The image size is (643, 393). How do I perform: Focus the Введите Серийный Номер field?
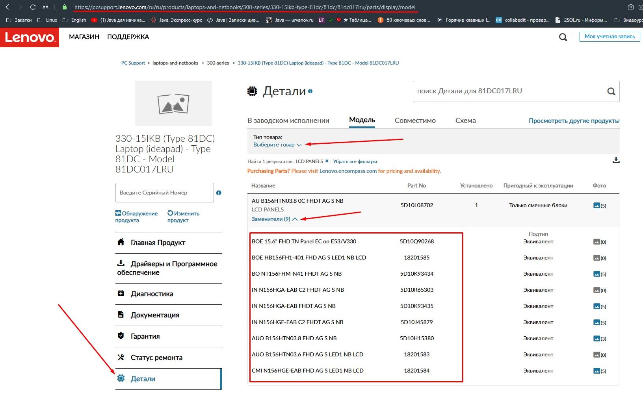point(165,193)
